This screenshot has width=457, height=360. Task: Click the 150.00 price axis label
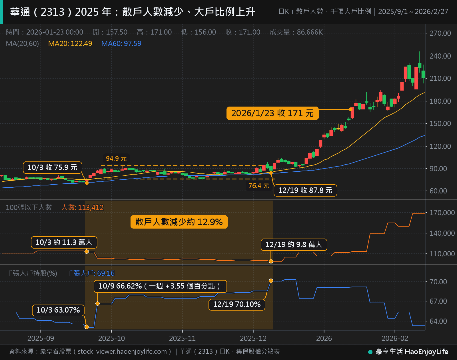point(440,123)
